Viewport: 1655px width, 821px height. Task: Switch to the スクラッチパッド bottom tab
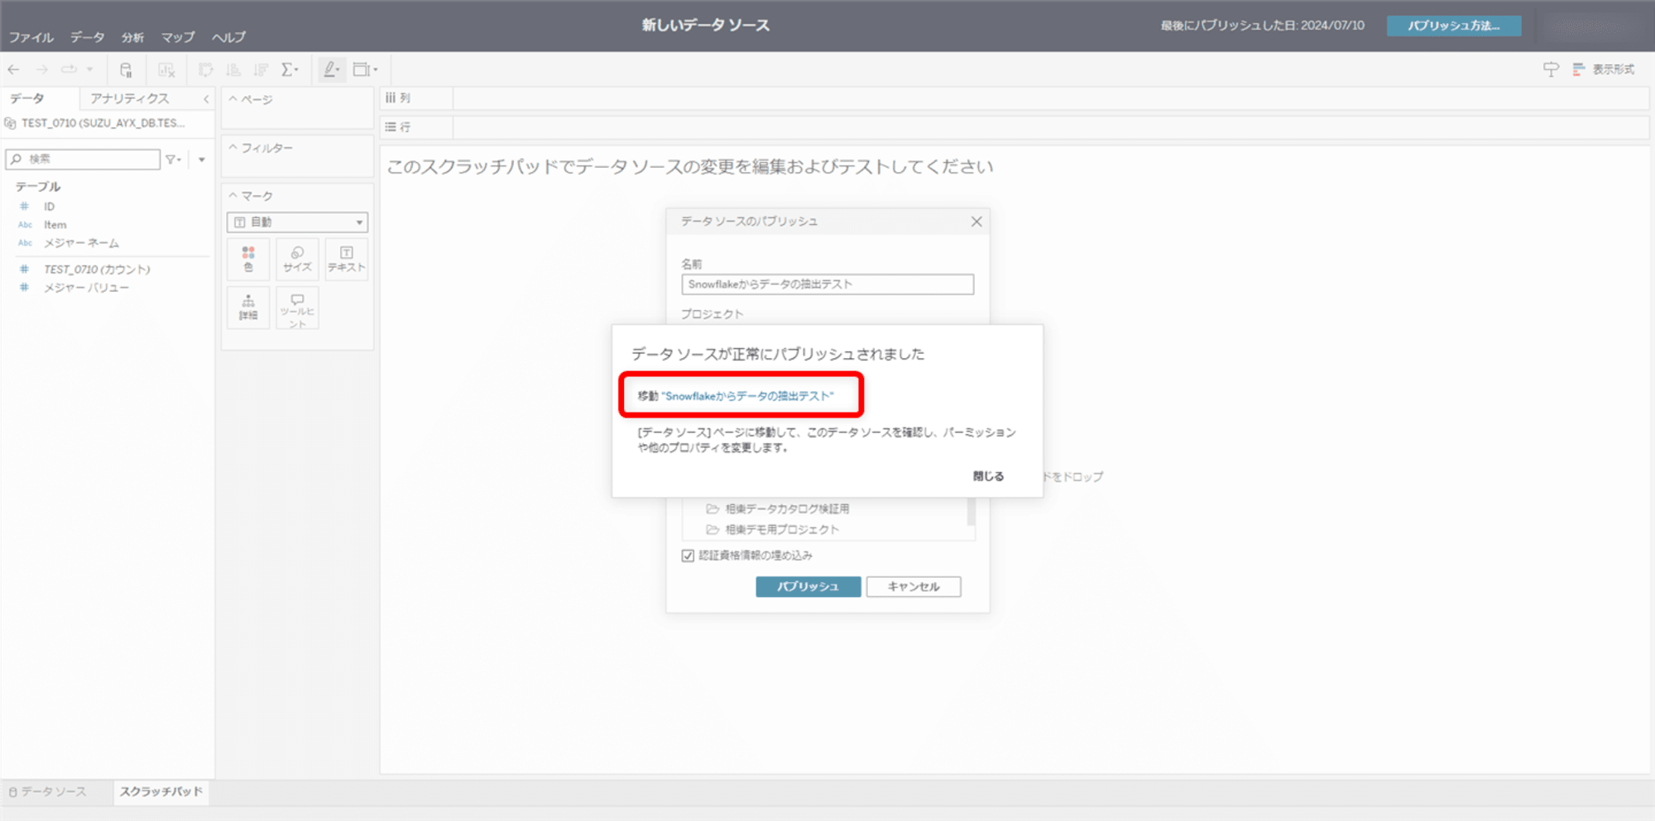[x=161, y=792]
